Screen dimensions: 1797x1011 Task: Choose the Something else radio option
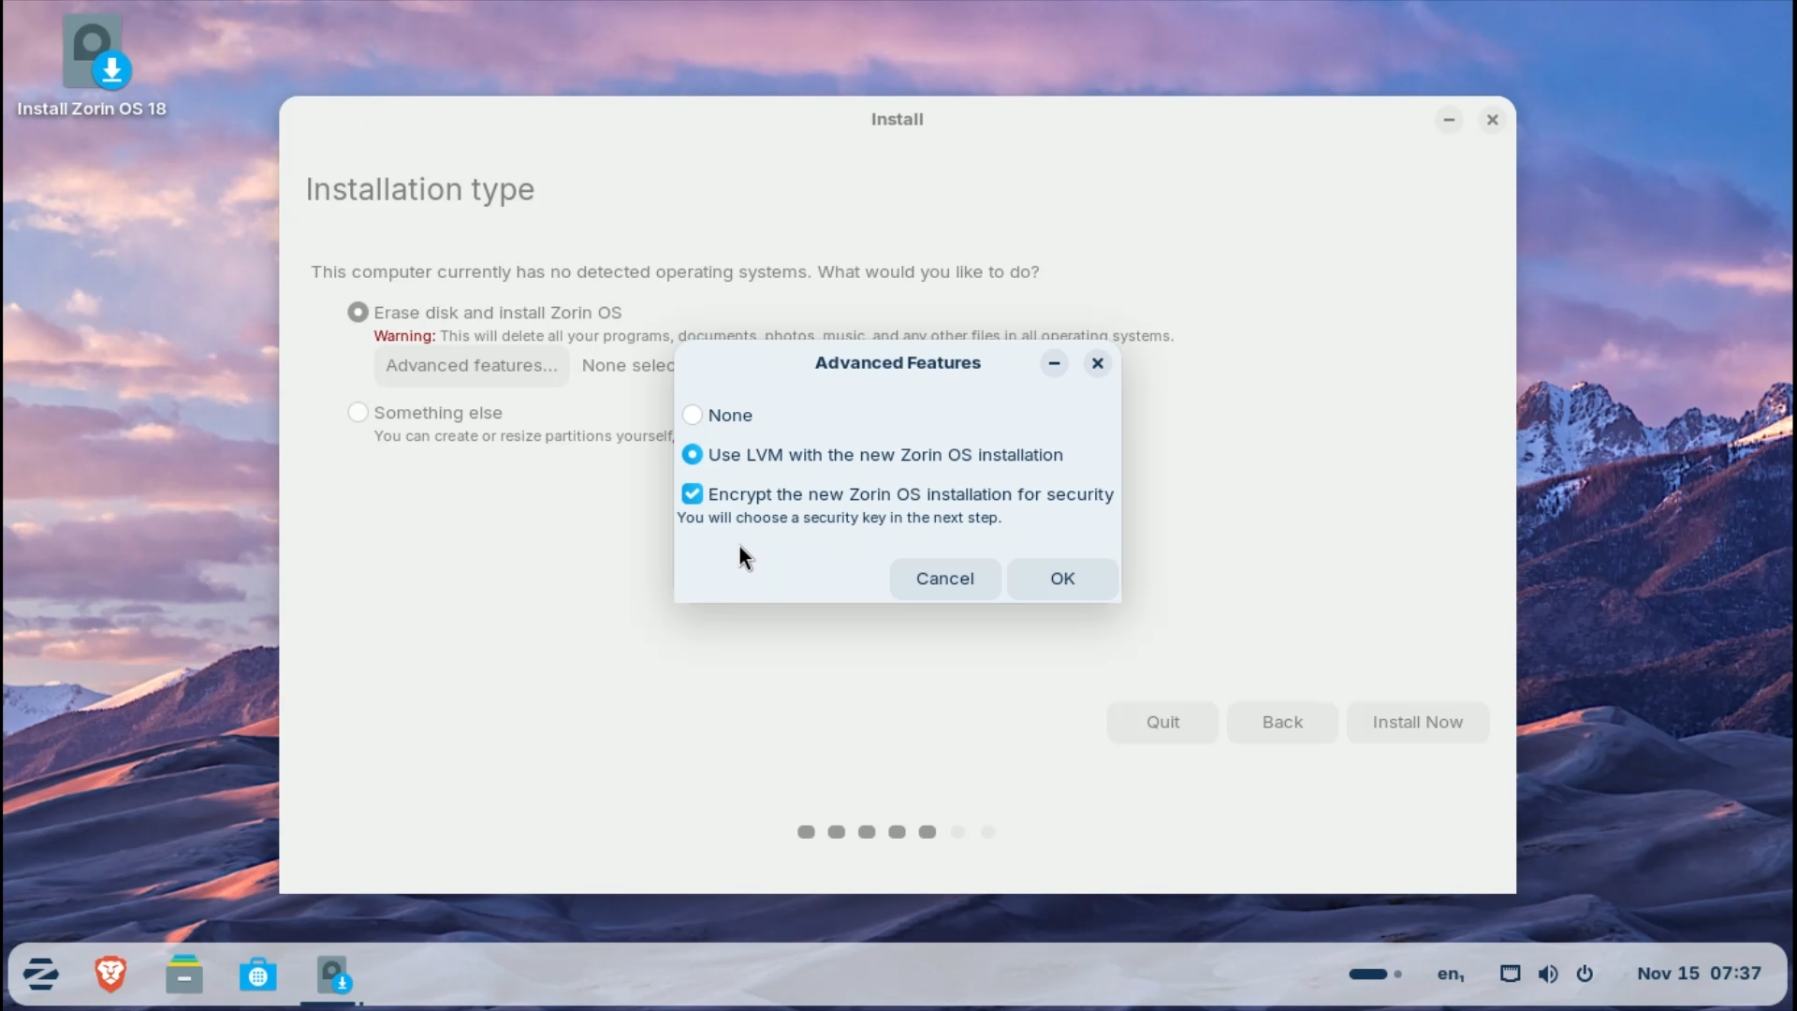[358, 413]
